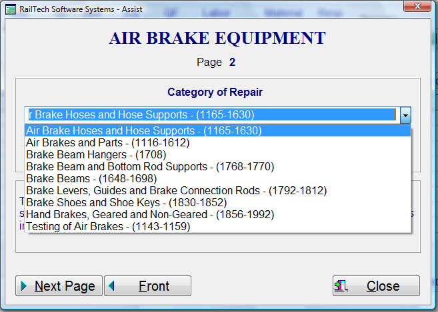Click the right arrow icon on Next Page
Screen dimensions: 438x312
click(24, 286)
